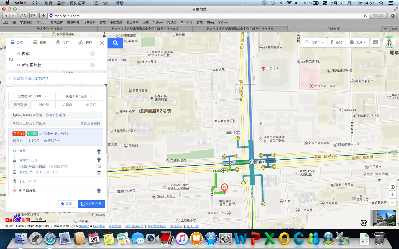
Task: Zoom out on the map
Action: (x=392, y=202)
